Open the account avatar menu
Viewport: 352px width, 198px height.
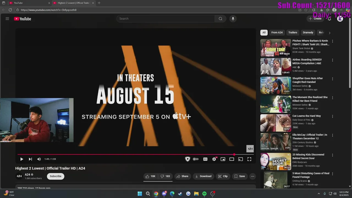pyautogui.click(x=340, y=19)
